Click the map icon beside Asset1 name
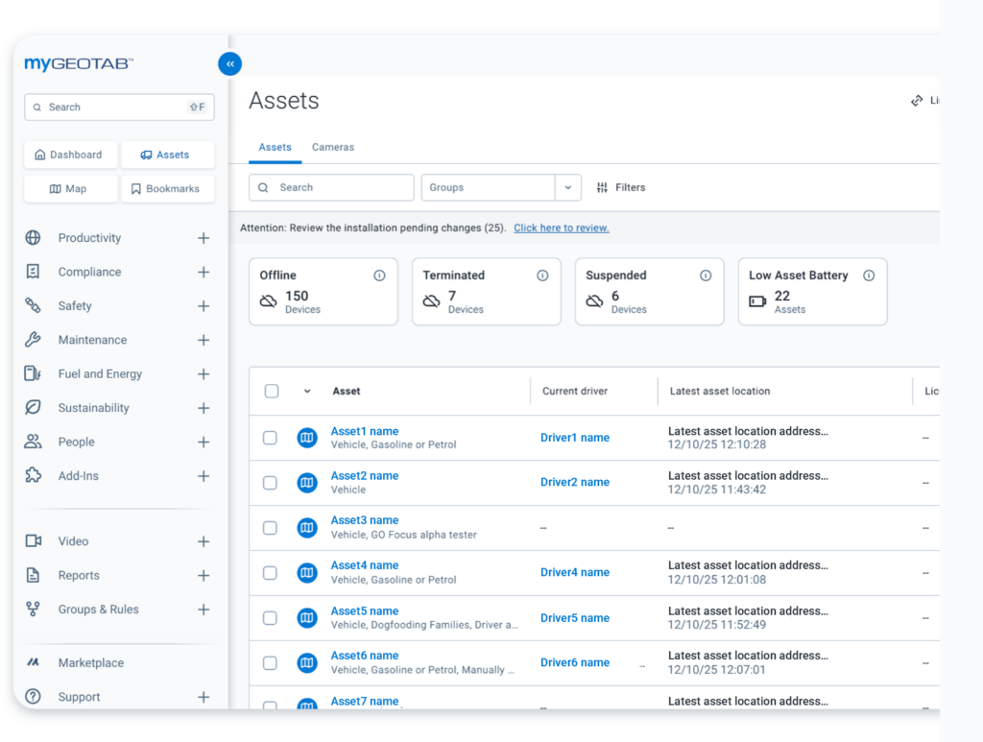Image resolution: width=983 pixels, height=742 pixels. [307, 438]
